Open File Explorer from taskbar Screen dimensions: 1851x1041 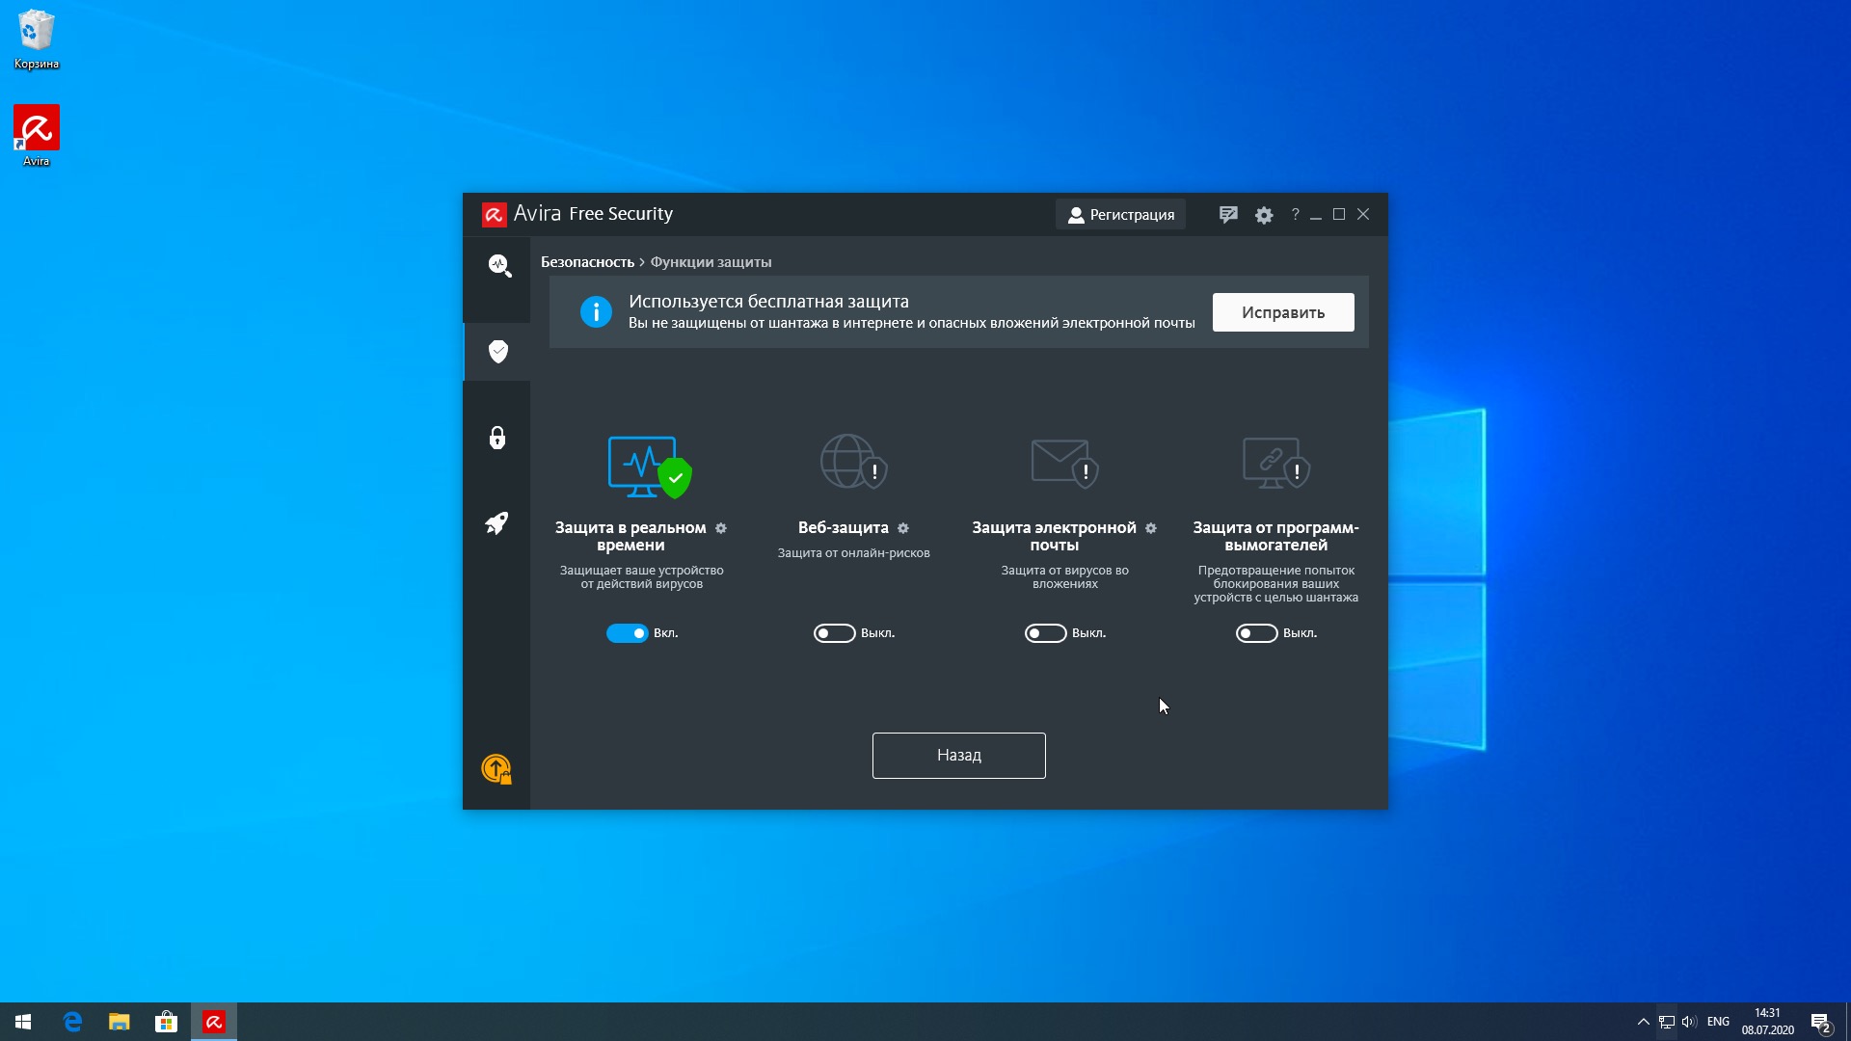(x=120, y=1022)
